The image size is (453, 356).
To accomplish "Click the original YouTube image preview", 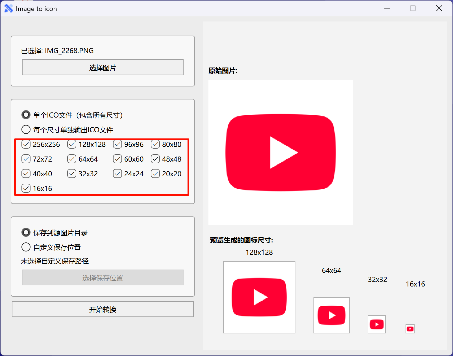I will point(281,153).
